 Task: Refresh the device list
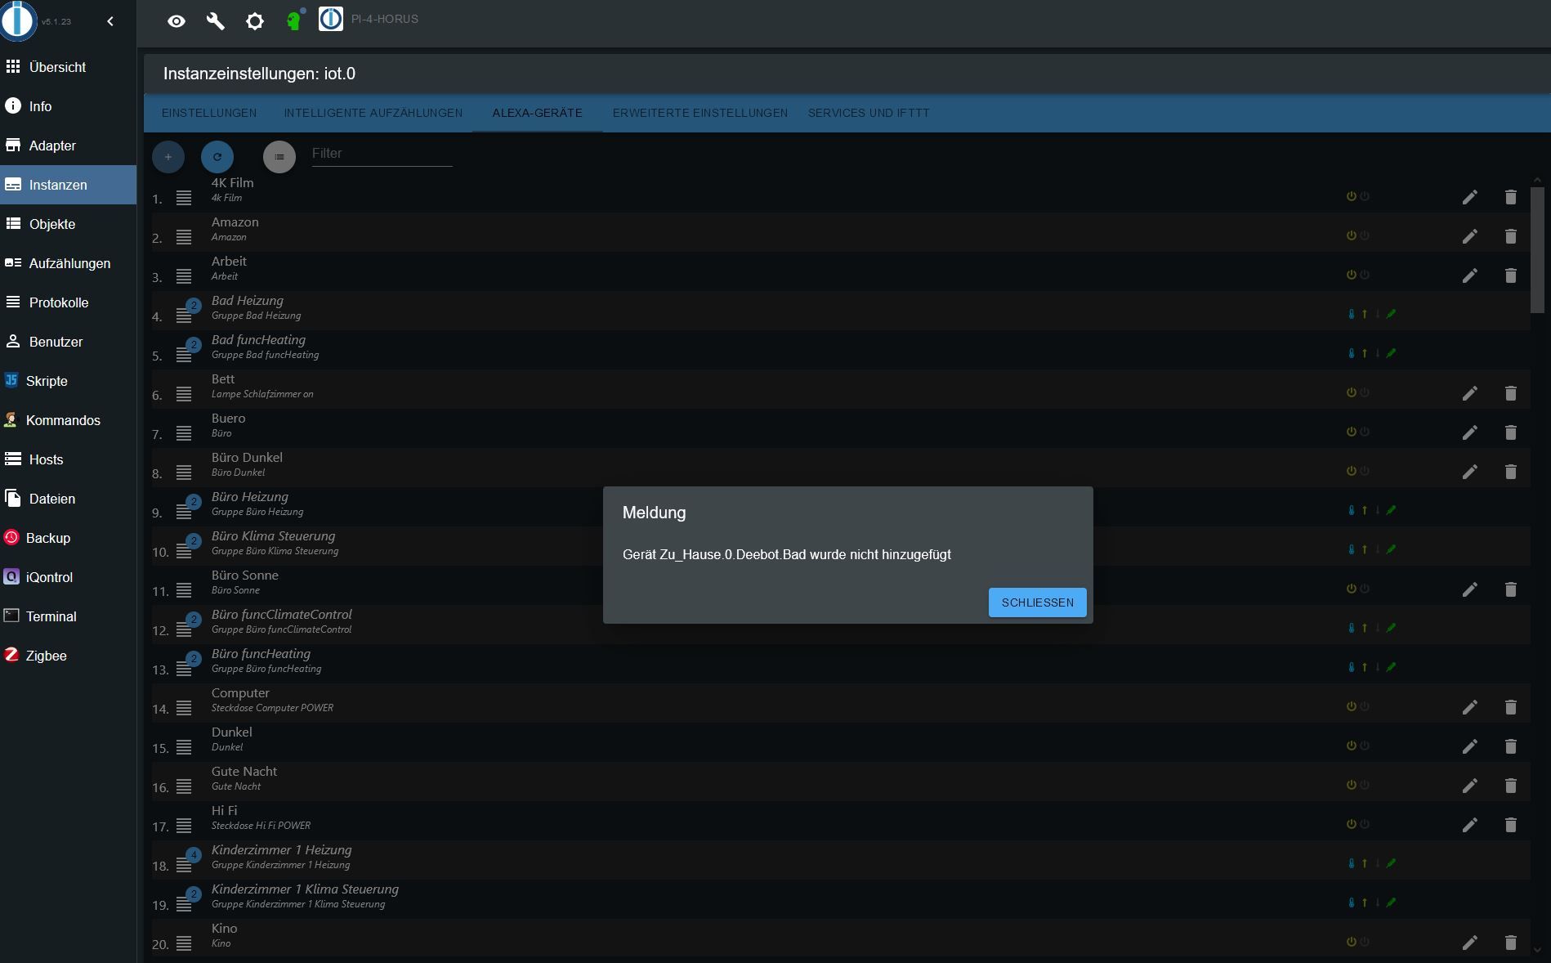coord(217,157)
